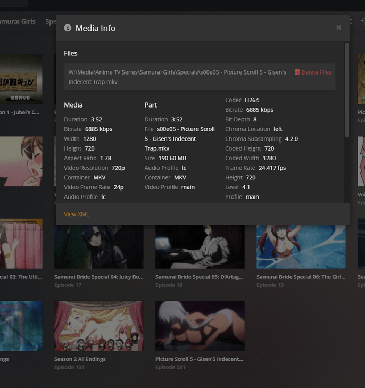Select the file path ending in Indecent Trap.mkv
This screenshot has height=388, width=365.
pyautogui.click(x=177, y=77)
